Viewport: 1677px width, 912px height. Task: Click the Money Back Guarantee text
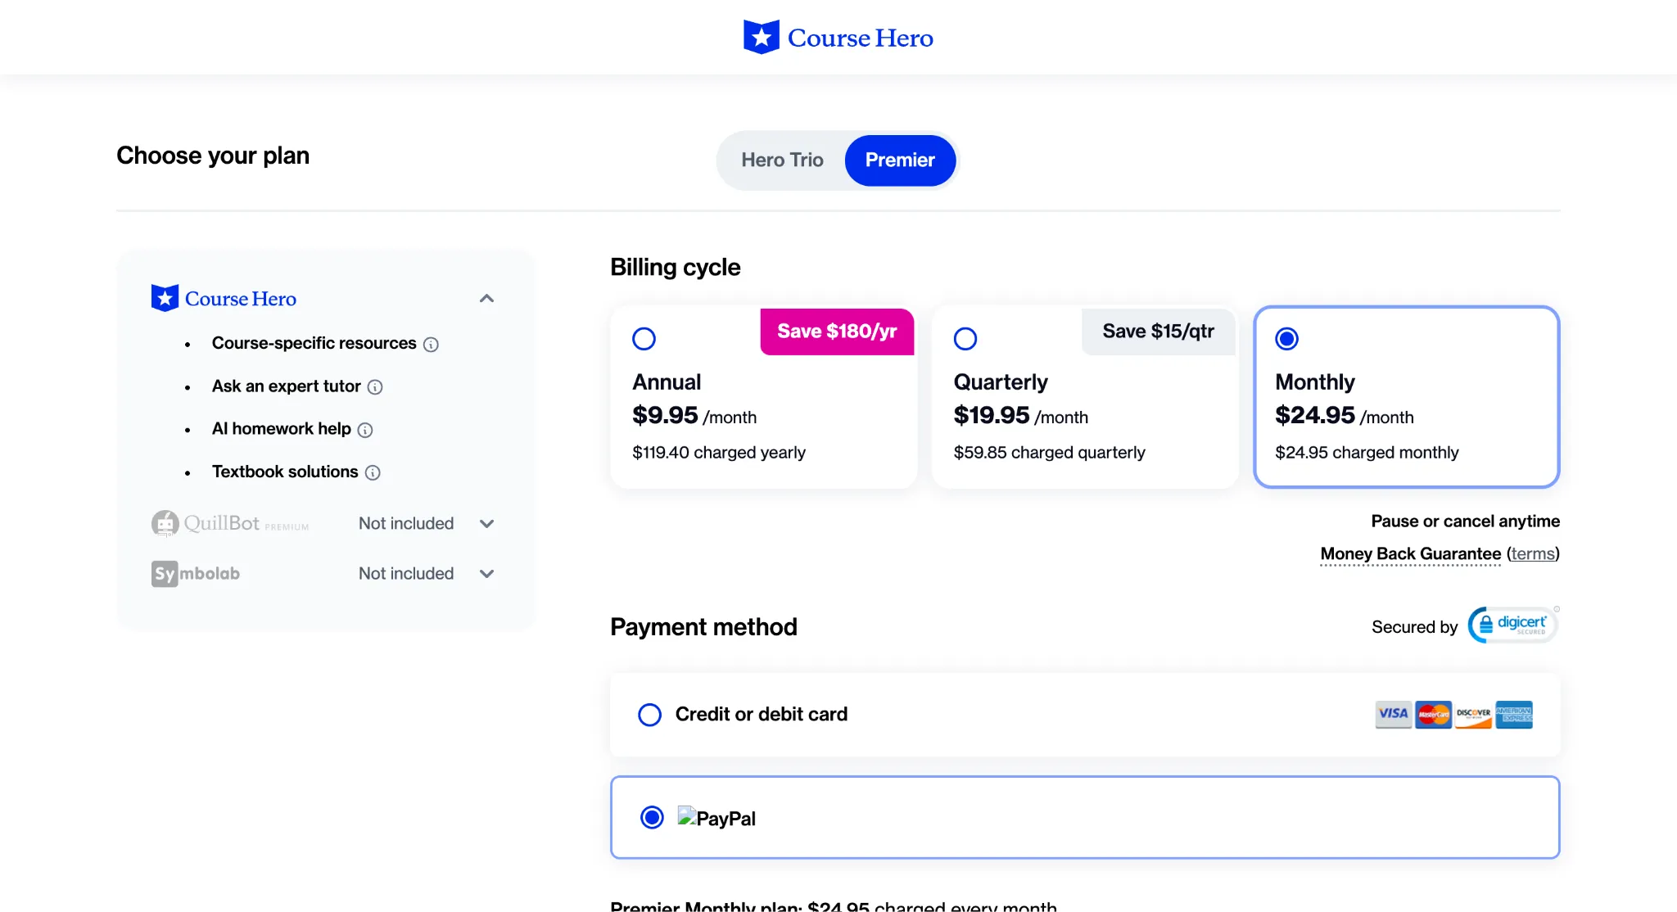[1410, 554]
